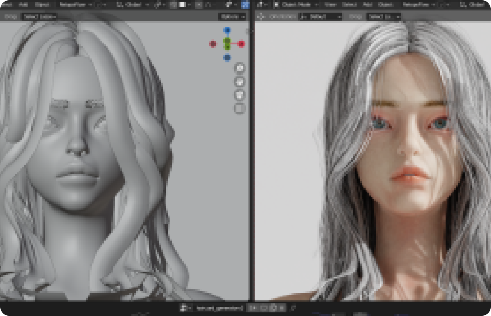Open the datablock browse dropdown in bottom bar
491x316 pixels.
186,308
